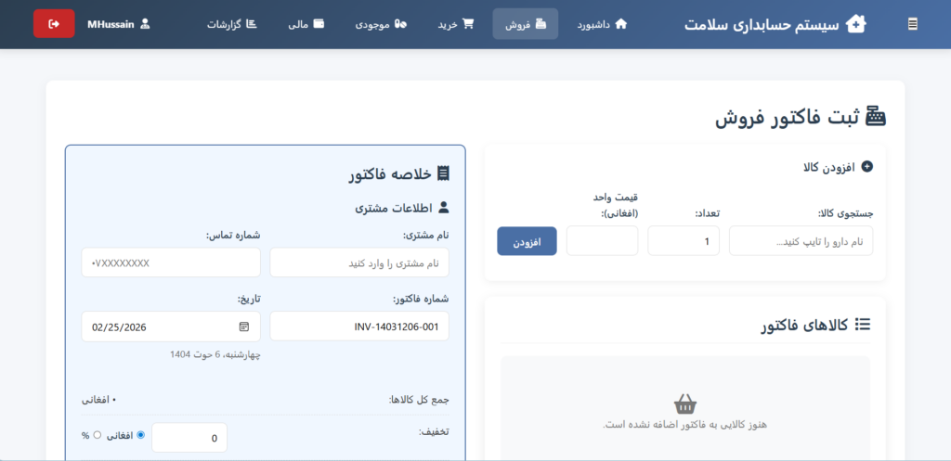Select the افغانی discount radio button
This screenshot has width=951, height=461.
click(x=141, y=435)
